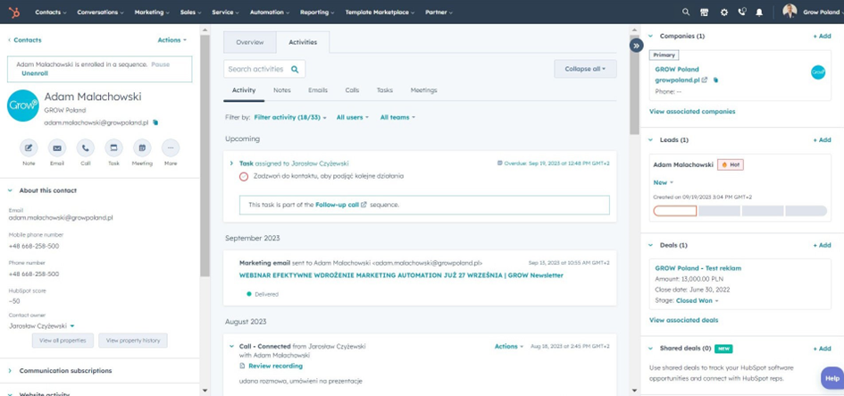Click the lead stage progress bar
The height and width of the screenshot is (396, 844).
point(740,211)
